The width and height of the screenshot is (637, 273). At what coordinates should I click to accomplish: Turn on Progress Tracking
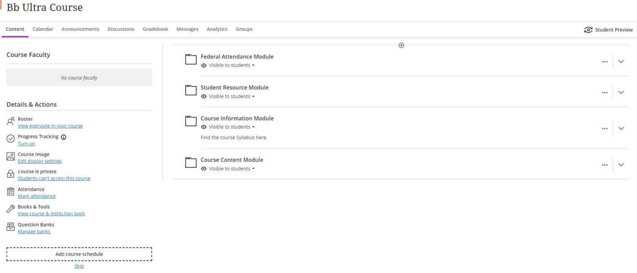tap(27, 144)
